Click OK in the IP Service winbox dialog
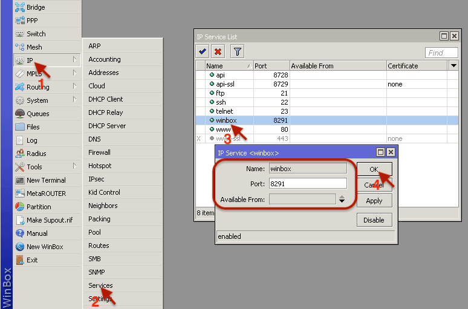 pyautogui.click(x=374, y=169)
